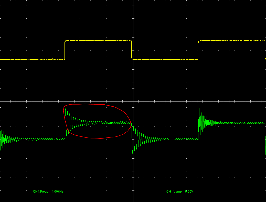Click the second rising edge of yellow trace
Viewport: 266px width, 202px height.
(x=198, y=50)
